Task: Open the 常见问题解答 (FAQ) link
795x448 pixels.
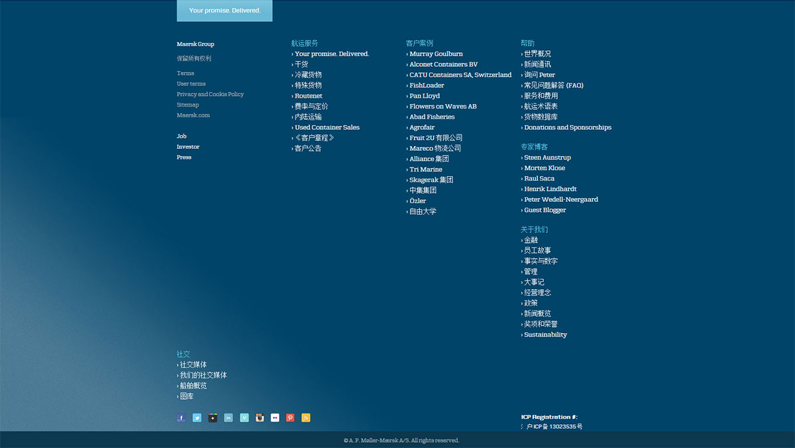Action: 553,85
